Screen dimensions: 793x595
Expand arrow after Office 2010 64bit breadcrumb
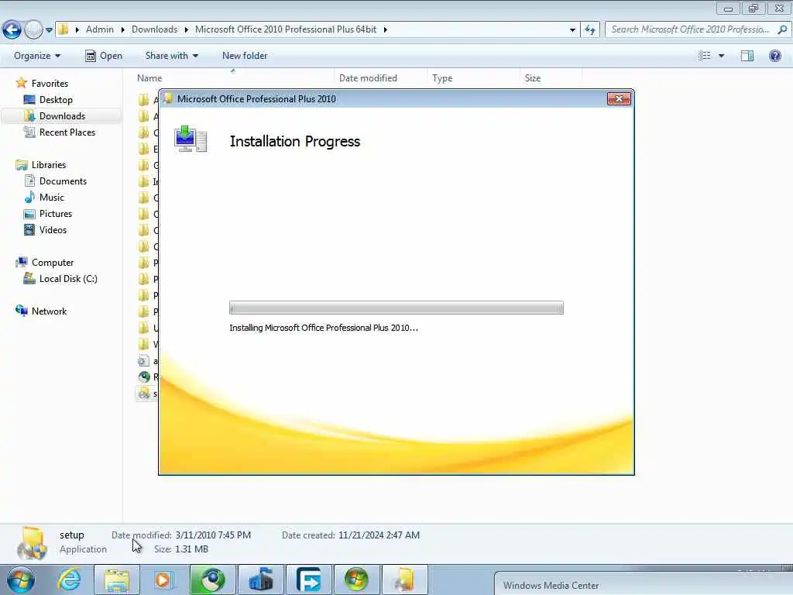click(386, 30)
